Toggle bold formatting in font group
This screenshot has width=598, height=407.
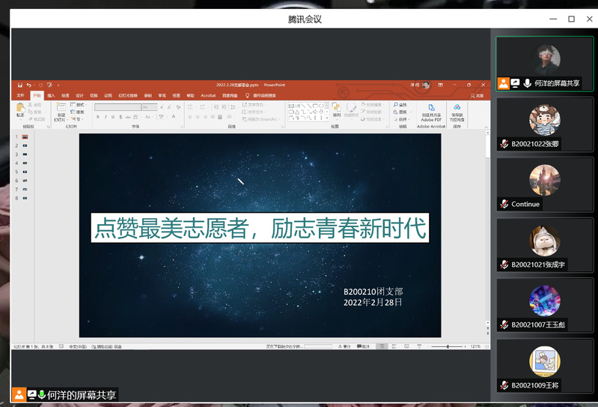click(x=98, y=117)
